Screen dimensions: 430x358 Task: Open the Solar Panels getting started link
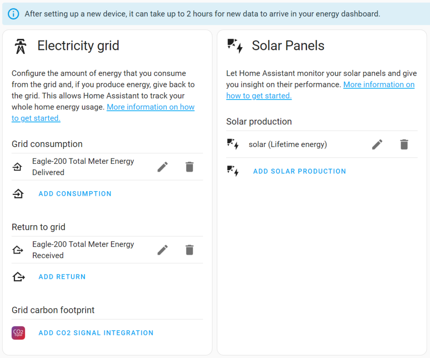click(320, 90)
